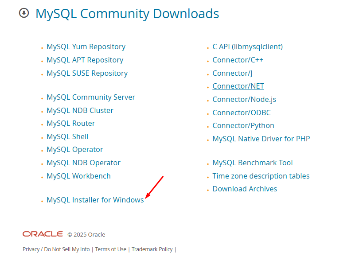Open MySQL Benchmark Tool link
Viewport: 363px width, 272px height.
[253, 163]
